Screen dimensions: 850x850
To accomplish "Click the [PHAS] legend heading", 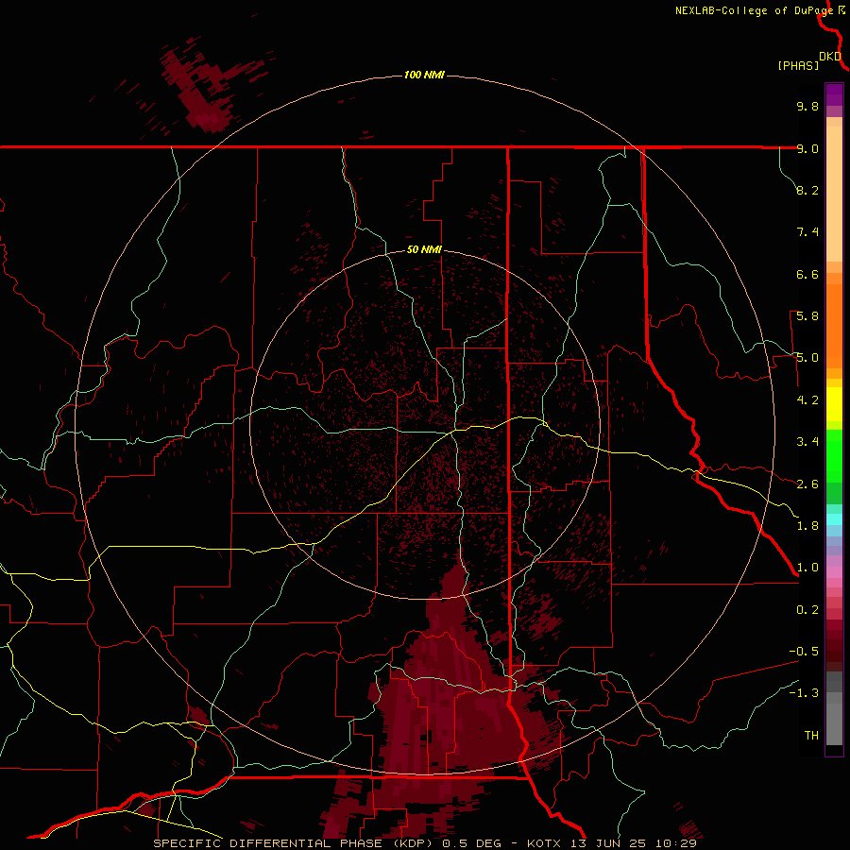I will point(798,66).
